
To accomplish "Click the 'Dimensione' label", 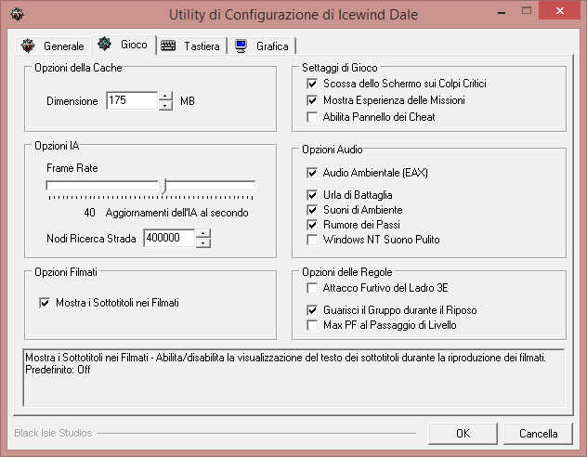I will click(72, 101).
